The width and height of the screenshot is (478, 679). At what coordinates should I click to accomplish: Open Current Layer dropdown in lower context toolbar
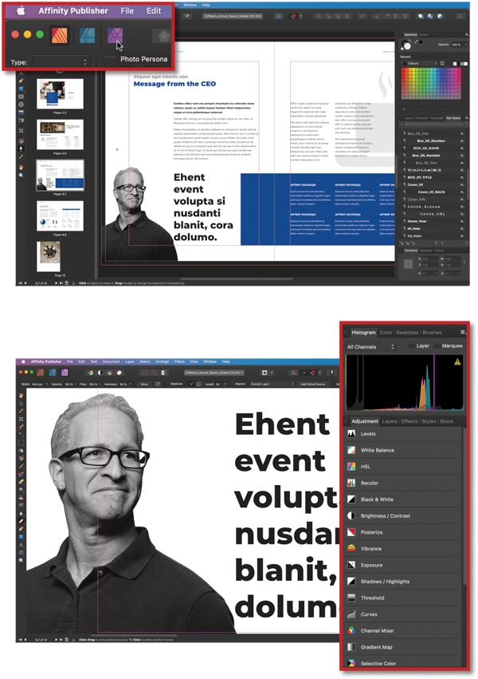272,384
